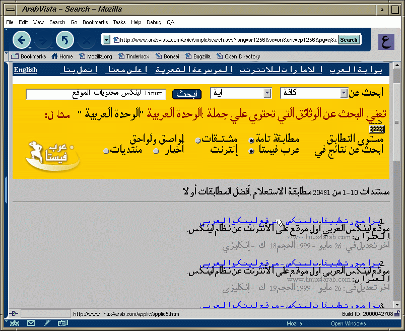Screen dimensions: 405x331
Task: Open the Bookmarks folder in personal toolbar
Action: pos(29,56)
